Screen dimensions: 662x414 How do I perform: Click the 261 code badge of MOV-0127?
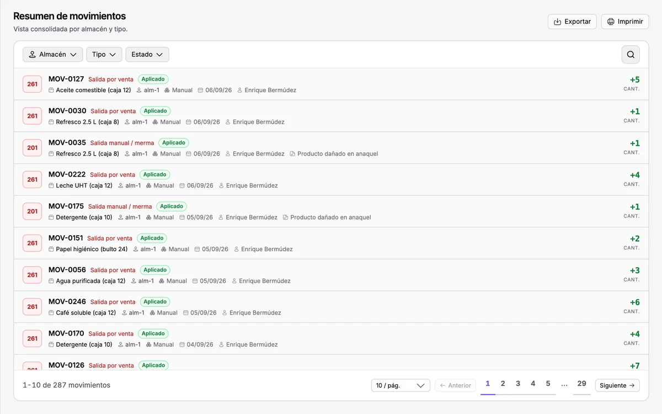point(33,84)
